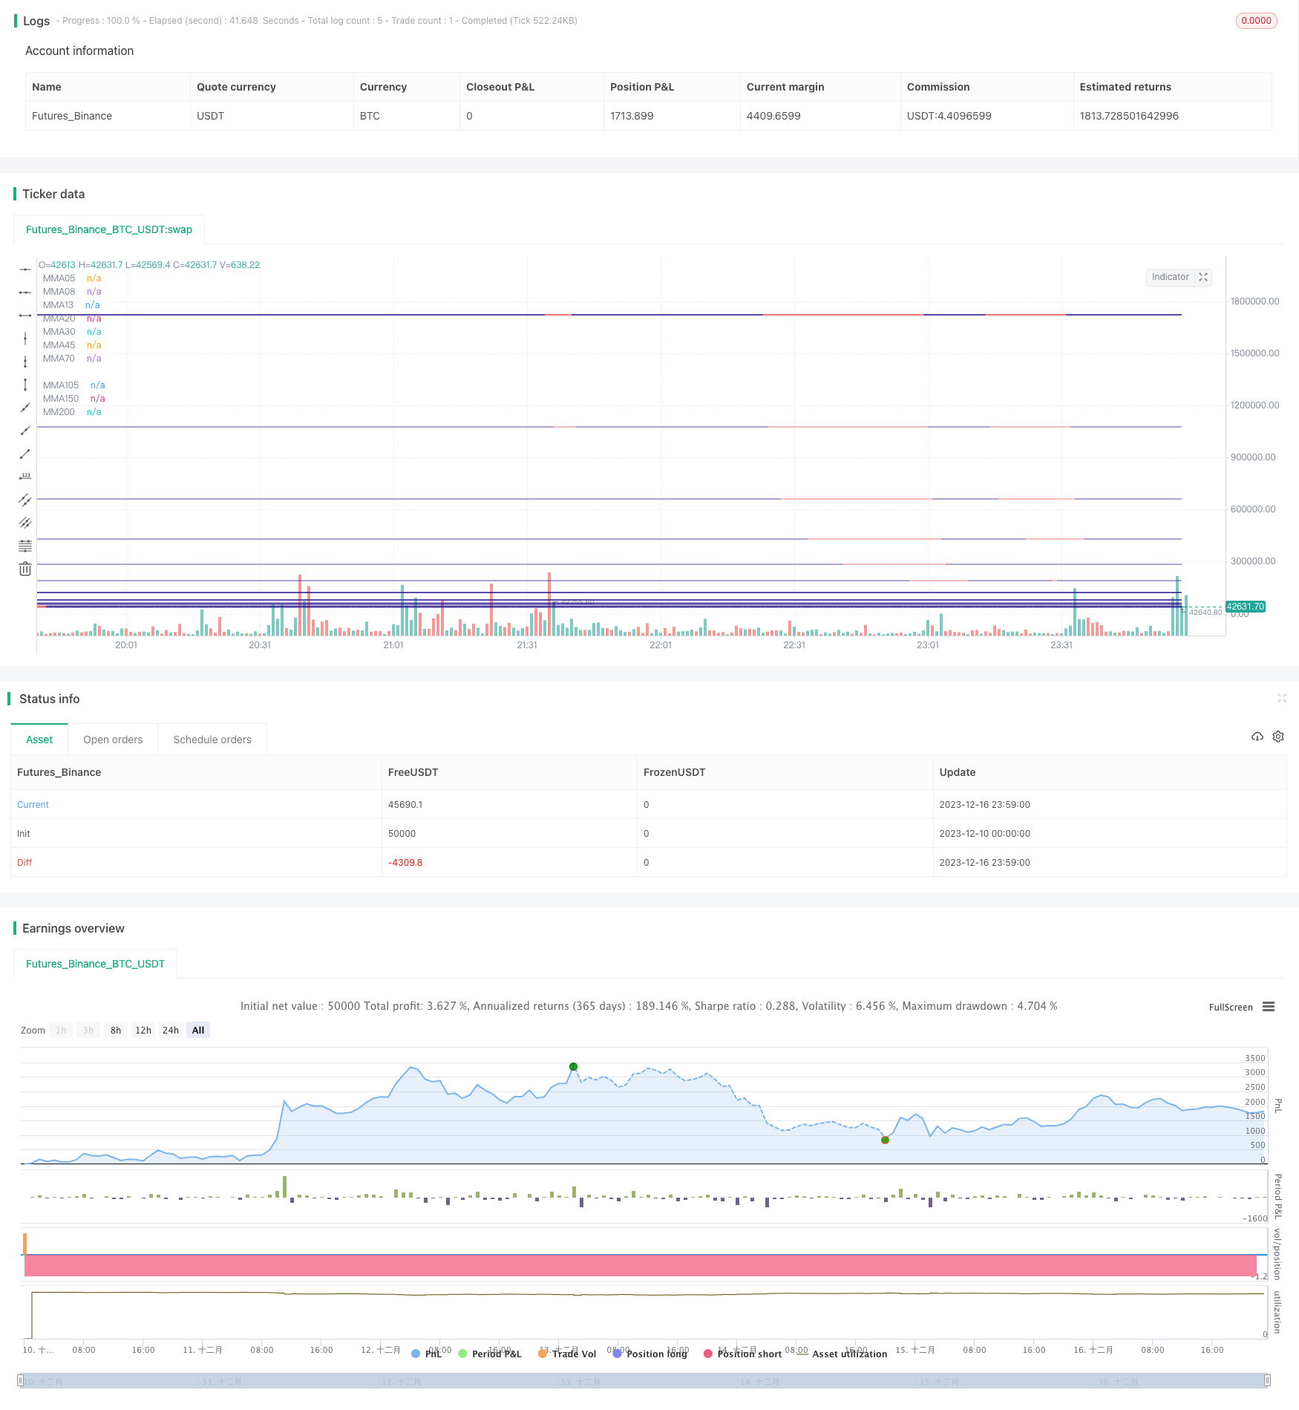Open the Schedule orders tab

click(212, 740)
